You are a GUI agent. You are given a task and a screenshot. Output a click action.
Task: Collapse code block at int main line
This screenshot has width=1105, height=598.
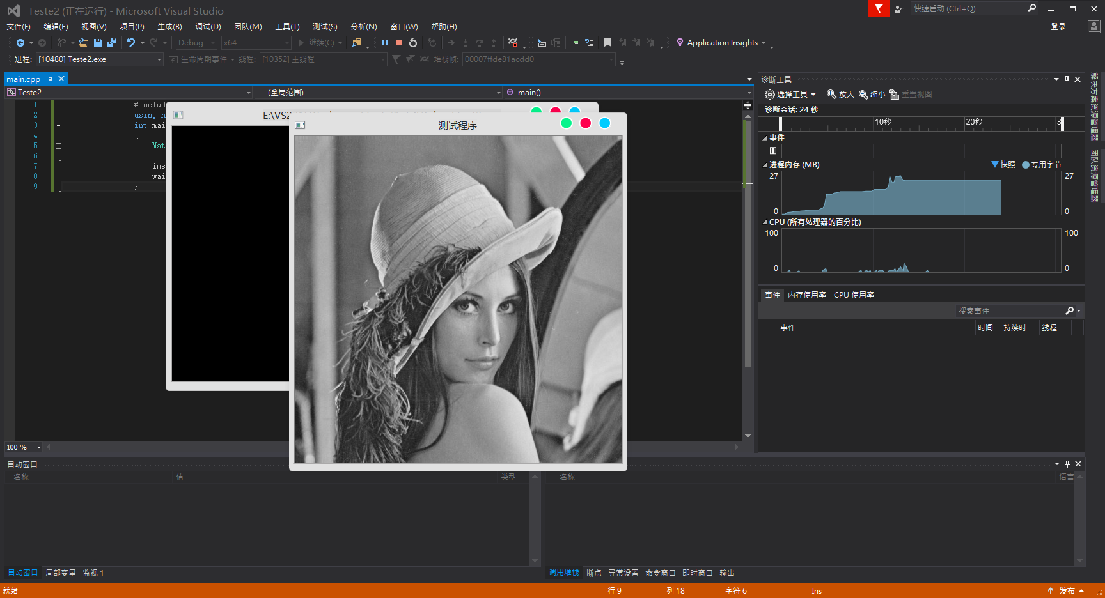pyautogui.click(x=58, y=125)
